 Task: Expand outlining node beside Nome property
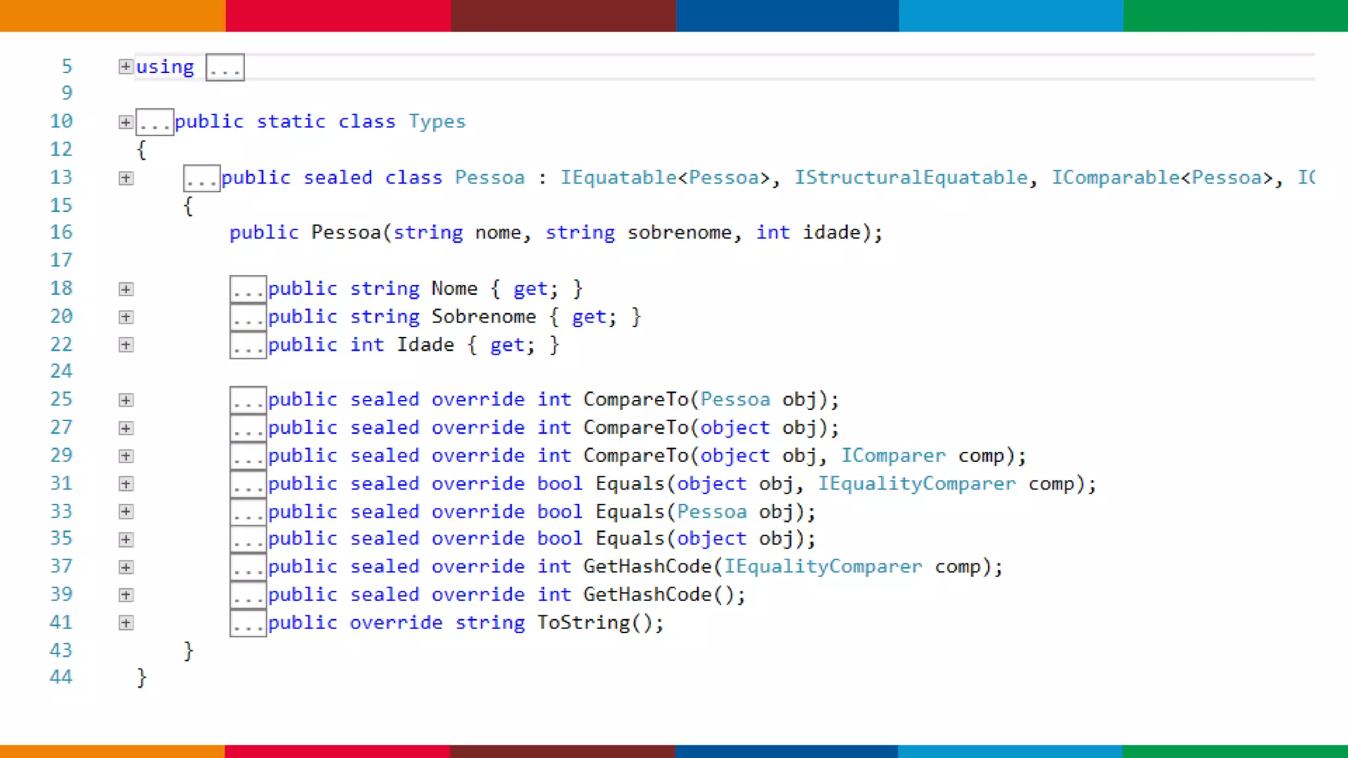(x=126, y=289)
